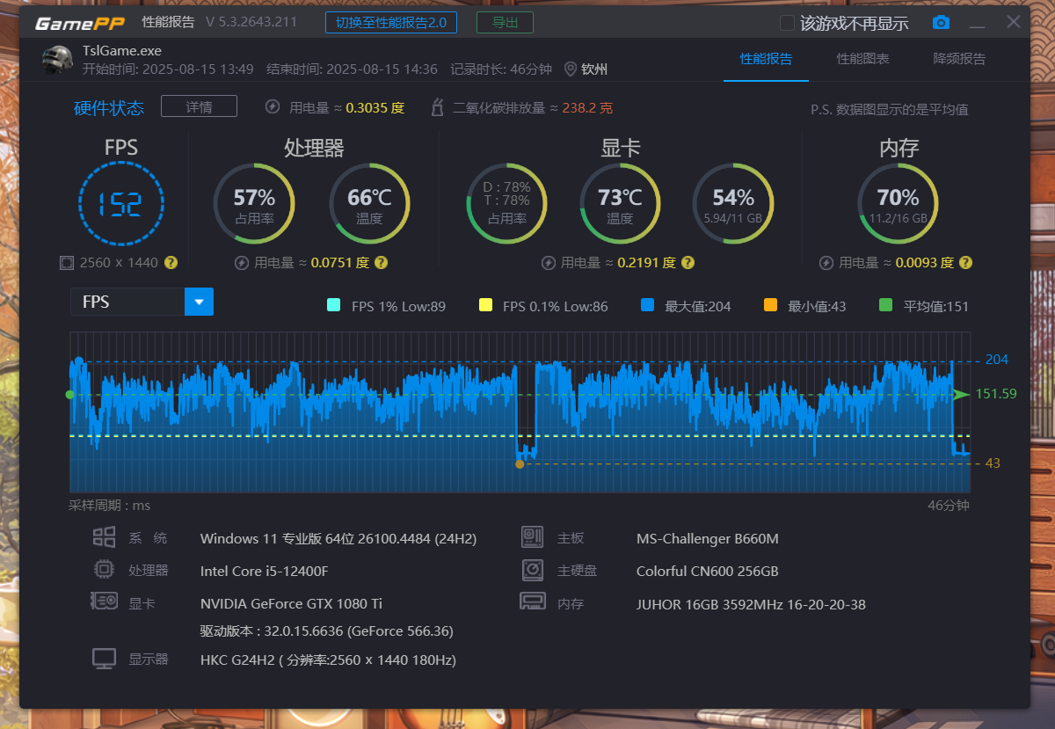Click the power icon beside GPU 用电量 0.2191
This screenshot has width=1055, height=729.
tap(549, 262)
